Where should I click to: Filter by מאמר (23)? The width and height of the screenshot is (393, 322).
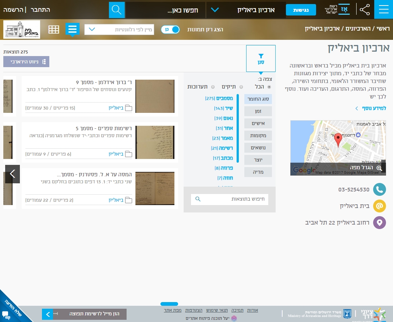click(x=223, y=138)
